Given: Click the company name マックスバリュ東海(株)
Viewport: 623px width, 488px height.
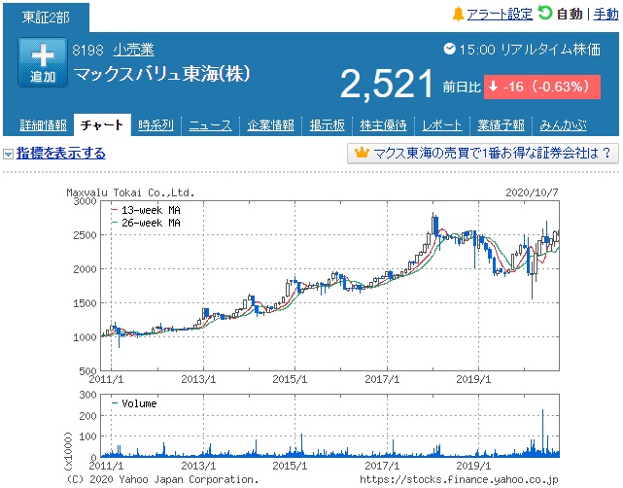Looking at the screenshot, I should 161,74.
